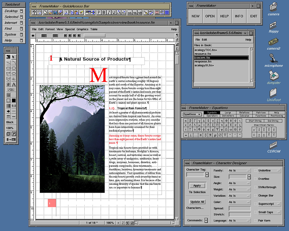Apply bold with the B icon
289x231 pixels.
click(104, 12)
